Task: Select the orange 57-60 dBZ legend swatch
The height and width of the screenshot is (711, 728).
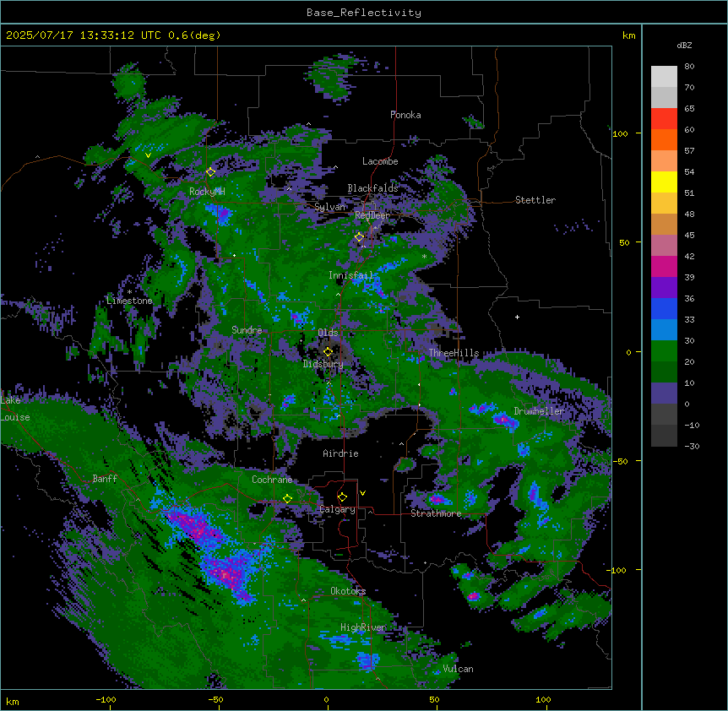Action: click(x=664, y=139)
